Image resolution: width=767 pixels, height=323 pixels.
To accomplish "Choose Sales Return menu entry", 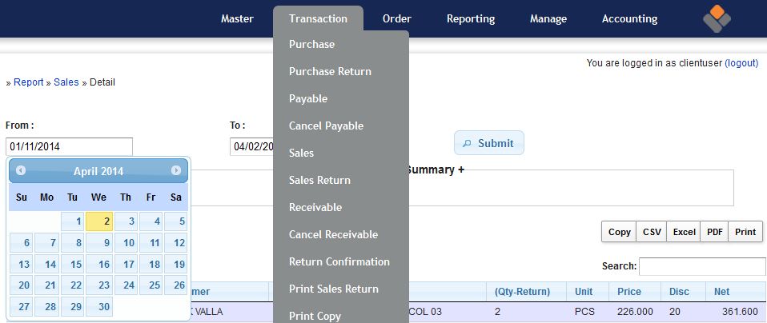I will [319, 180].
